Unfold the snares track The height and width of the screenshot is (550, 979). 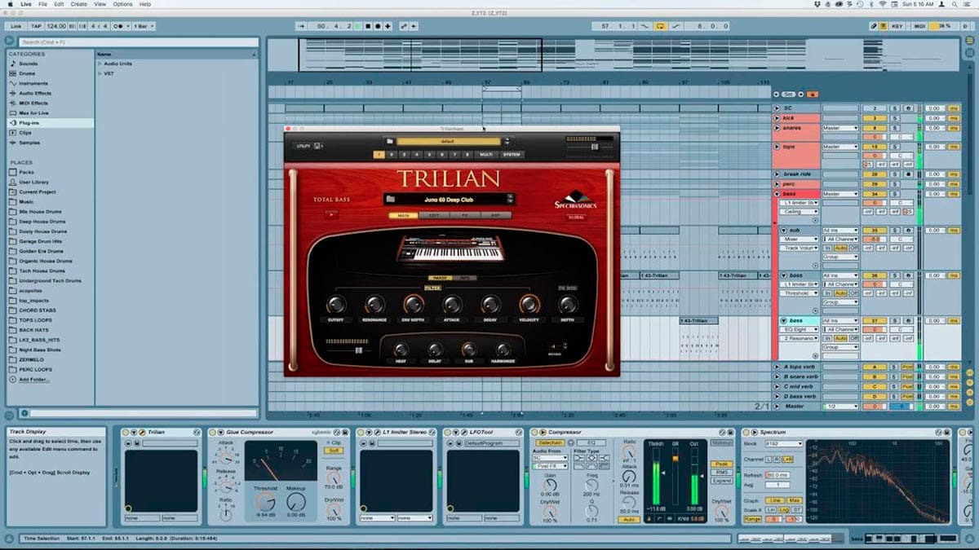click(x=777, y=128)
